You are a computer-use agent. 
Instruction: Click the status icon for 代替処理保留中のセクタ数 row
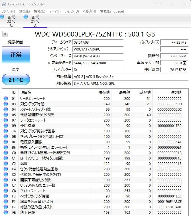coord(6,174)
